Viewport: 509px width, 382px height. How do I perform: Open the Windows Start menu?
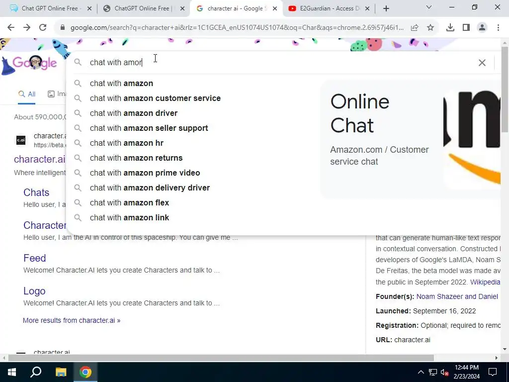coord(12,372)
